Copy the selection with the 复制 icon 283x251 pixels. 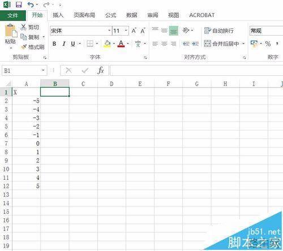tap(23, 37)
